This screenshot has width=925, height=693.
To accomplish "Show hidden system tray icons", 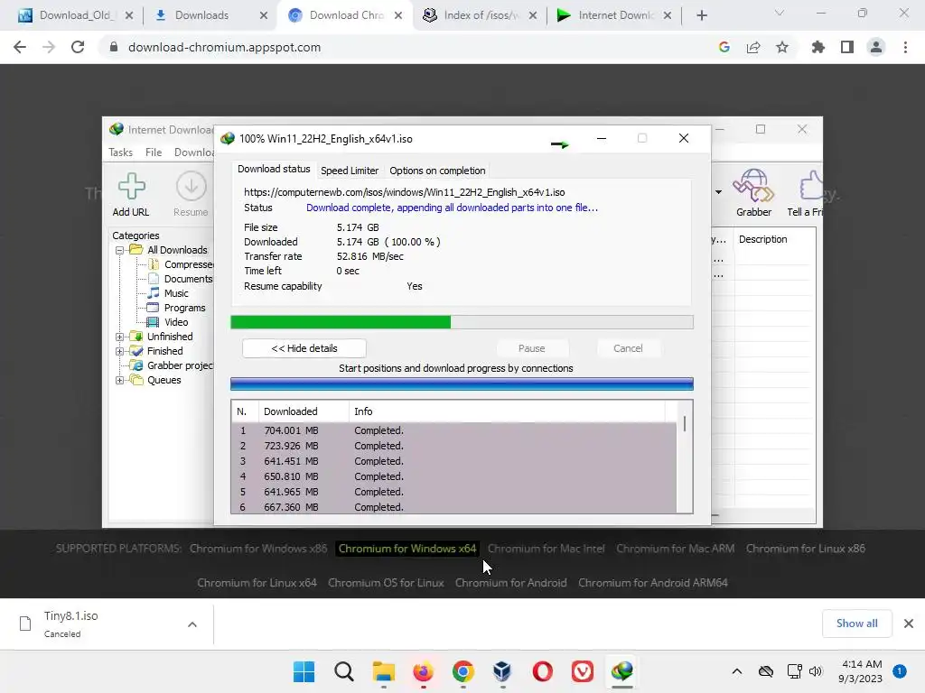I will click(737, 671).
